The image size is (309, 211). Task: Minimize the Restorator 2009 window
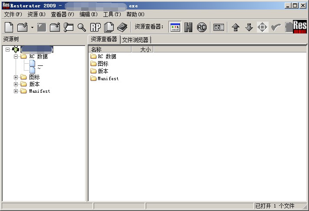(x=288, y=6)
